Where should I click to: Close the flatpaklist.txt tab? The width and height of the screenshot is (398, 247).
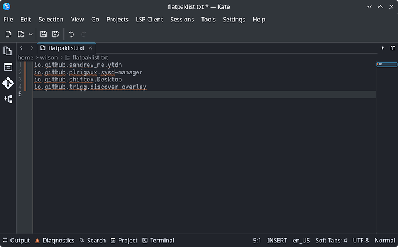91,48
